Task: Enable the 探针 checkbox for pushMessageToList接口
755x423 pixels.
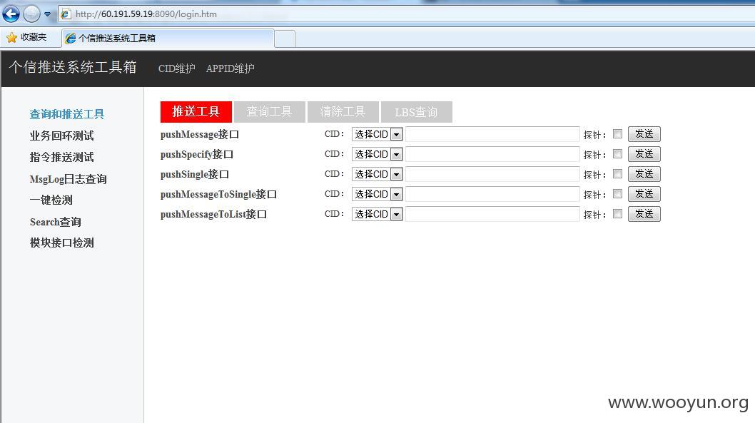Action: (x=617, y=214)
